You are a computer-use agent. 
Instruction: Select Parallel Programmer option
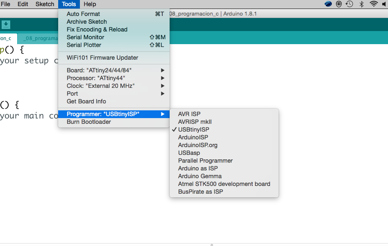tap(224, 161)
